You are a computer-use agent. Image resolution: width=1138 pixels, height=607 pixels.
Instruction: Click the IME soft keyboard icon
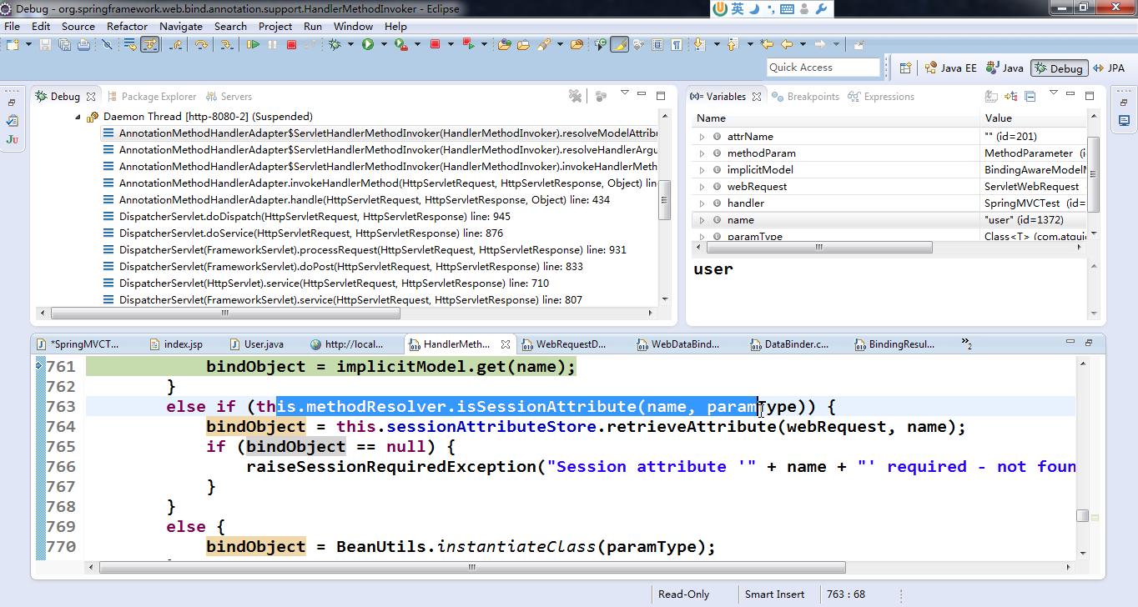coord(787,9)
